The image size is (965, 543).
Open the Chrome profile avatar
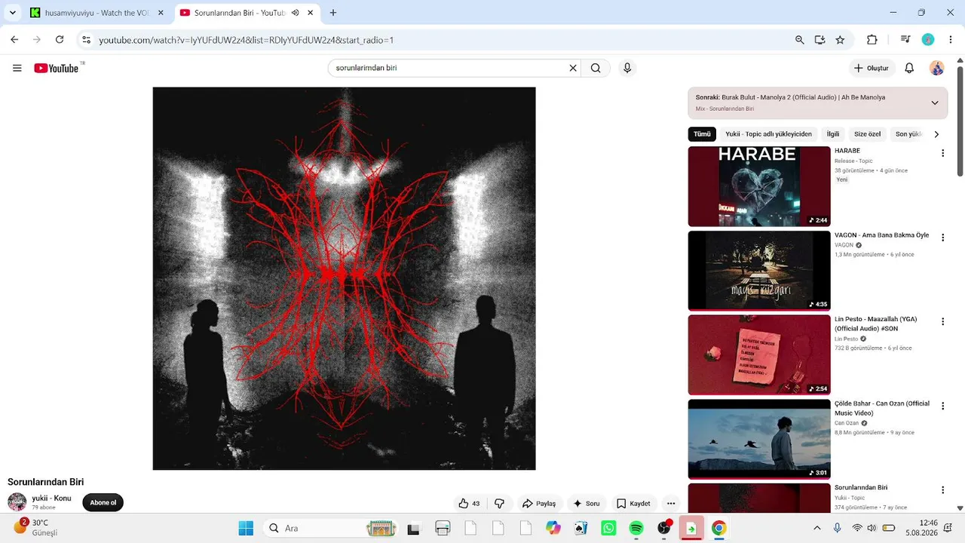tap(928, 40)
